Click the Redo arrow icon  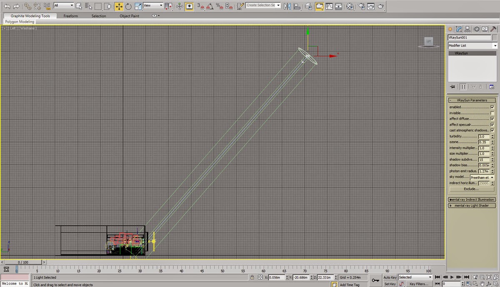click(x=16, y=6)
